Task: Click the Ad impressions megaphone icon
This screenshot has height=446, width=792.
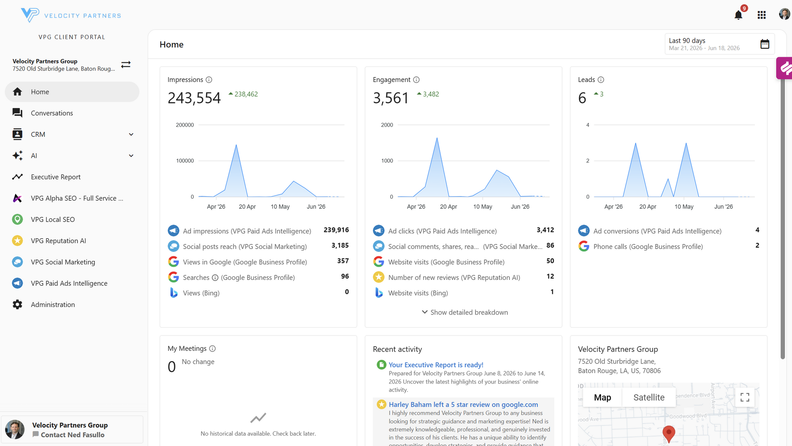Action: pos(174,230)
